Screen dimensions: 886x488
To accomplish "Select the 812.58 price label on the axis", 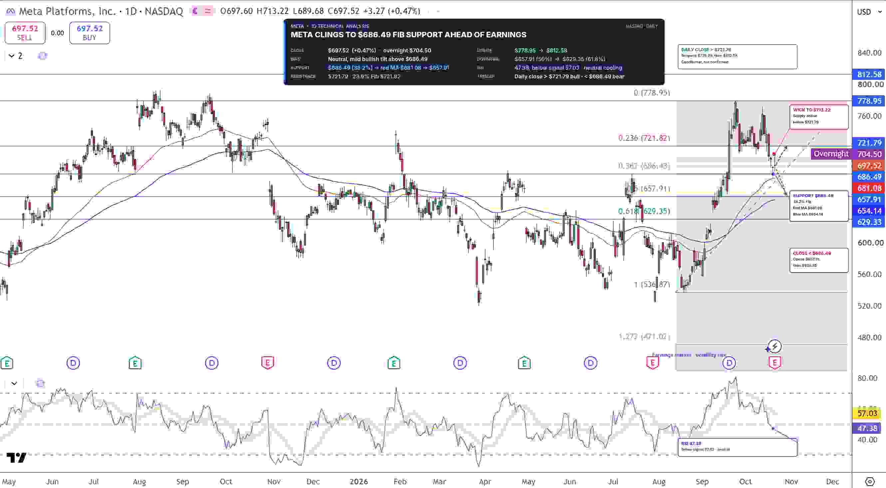I will coord(869,74).
